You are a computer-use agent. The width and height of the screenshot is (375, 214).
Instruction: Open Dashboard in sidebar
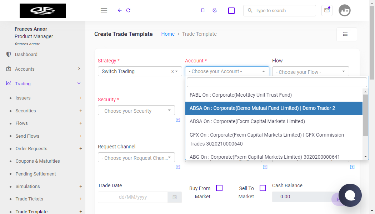26,55
